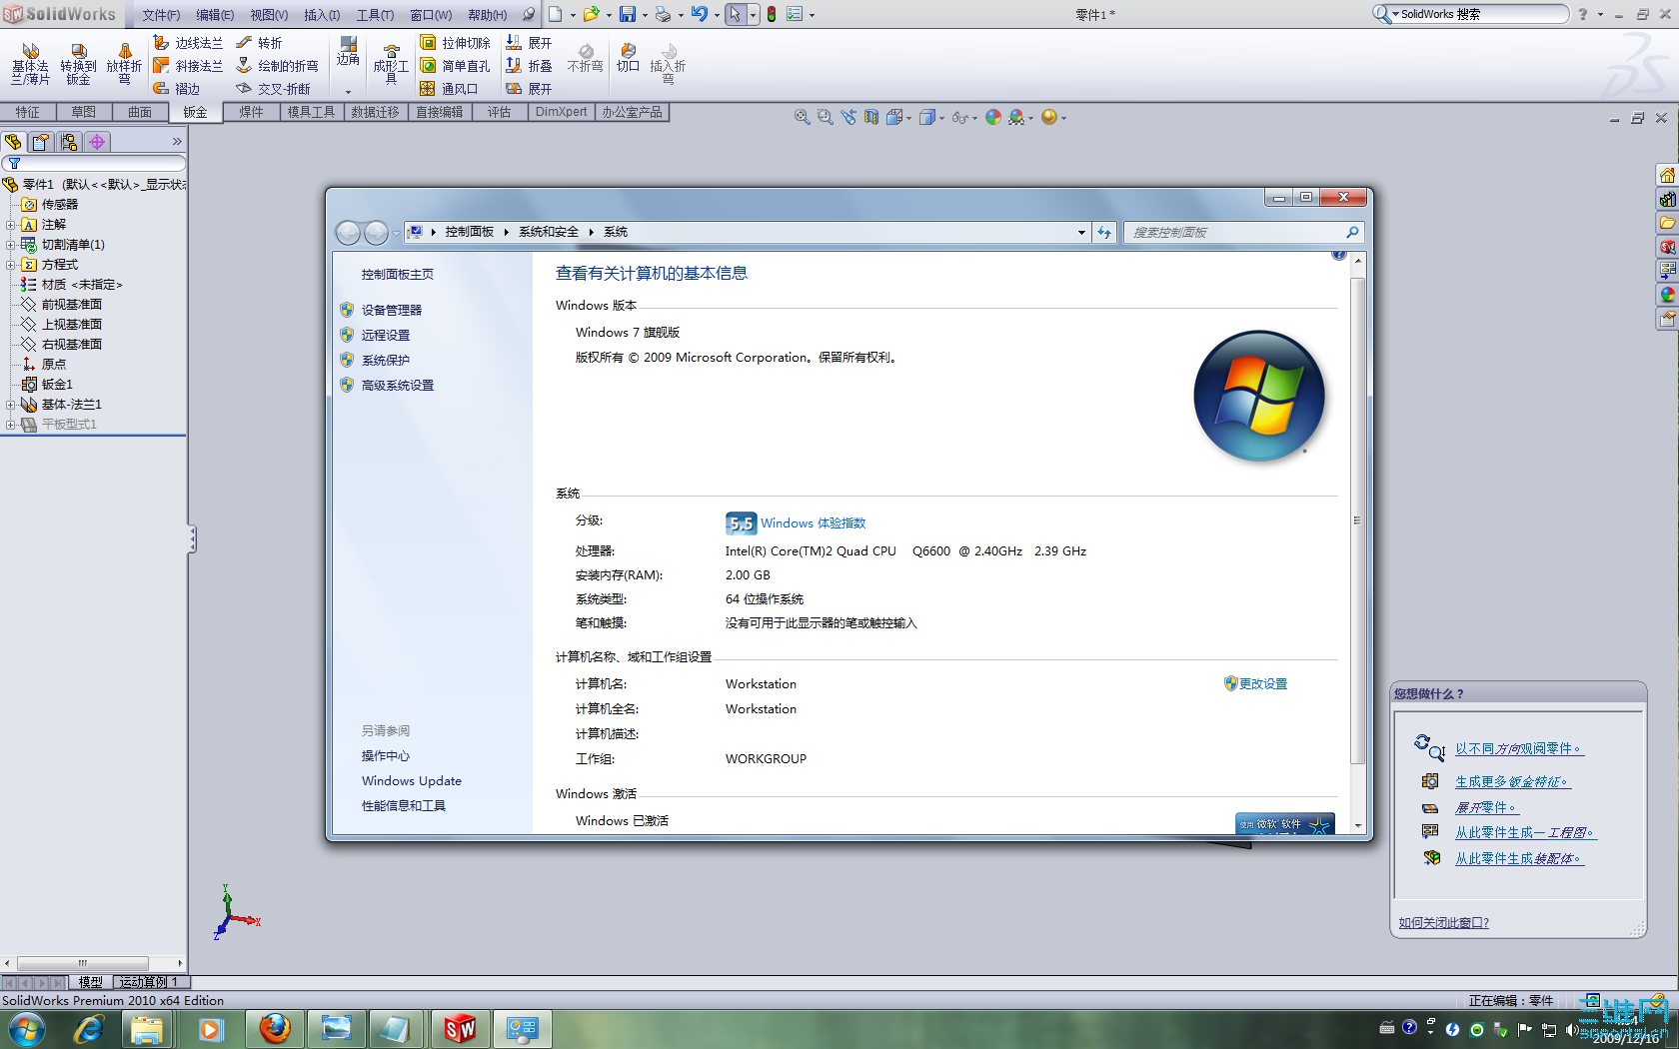Select the 基体法兰/薄片 sheet metal tool
Image resolution: width=1679 pixels, height=1049 pixels.
click(x=29, y=65)
